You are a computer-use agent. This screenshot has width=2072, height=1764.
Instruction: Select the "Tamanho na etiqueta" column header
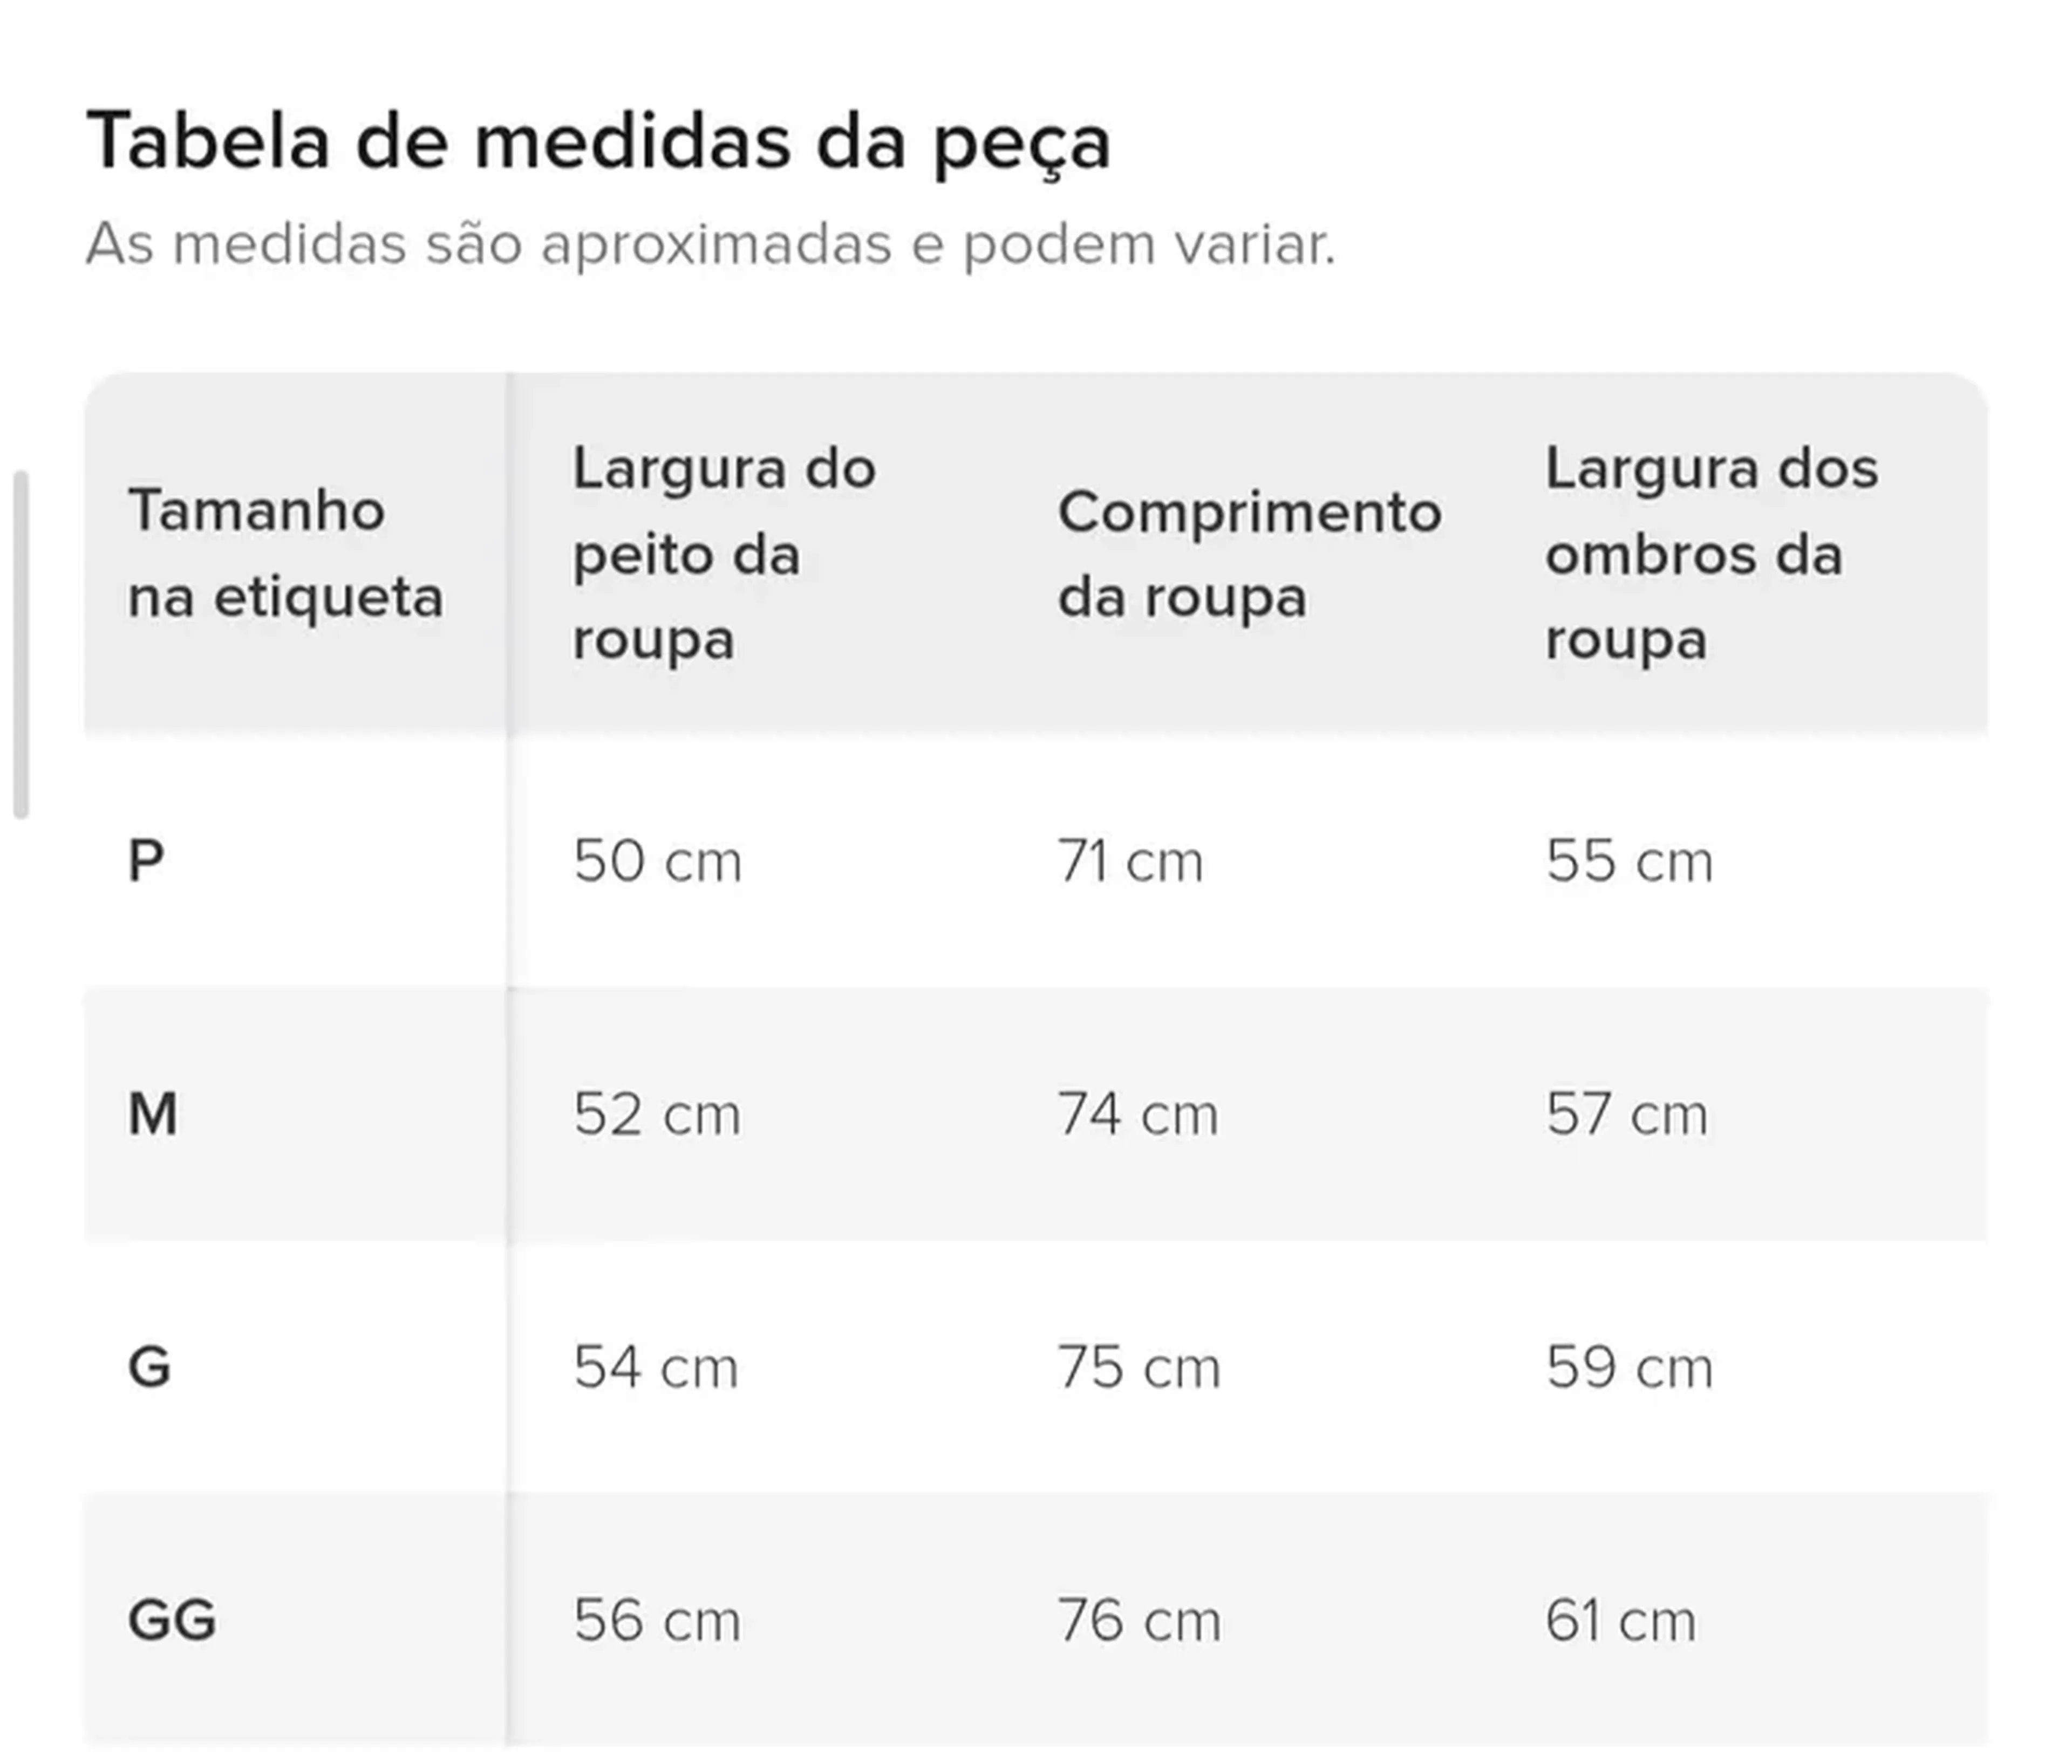coord(286,554)
